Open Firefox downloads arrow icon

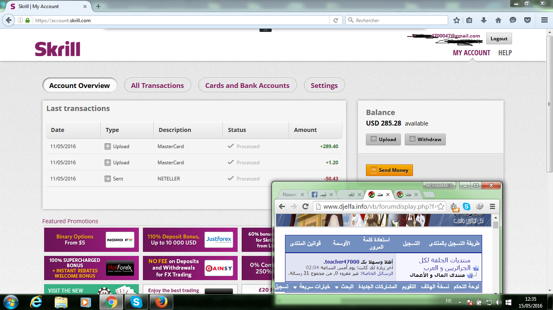484,20
